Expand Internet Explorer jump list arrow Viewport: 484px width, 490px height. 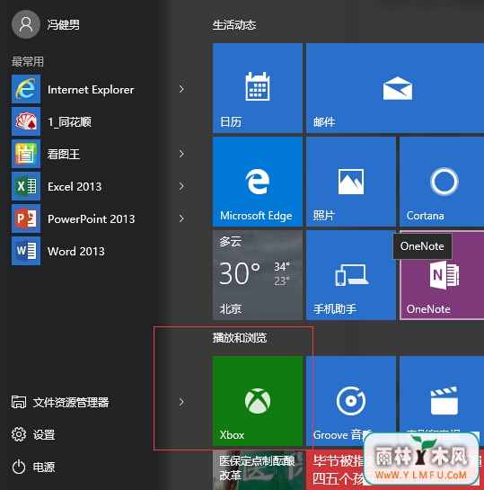pos(181,89)
